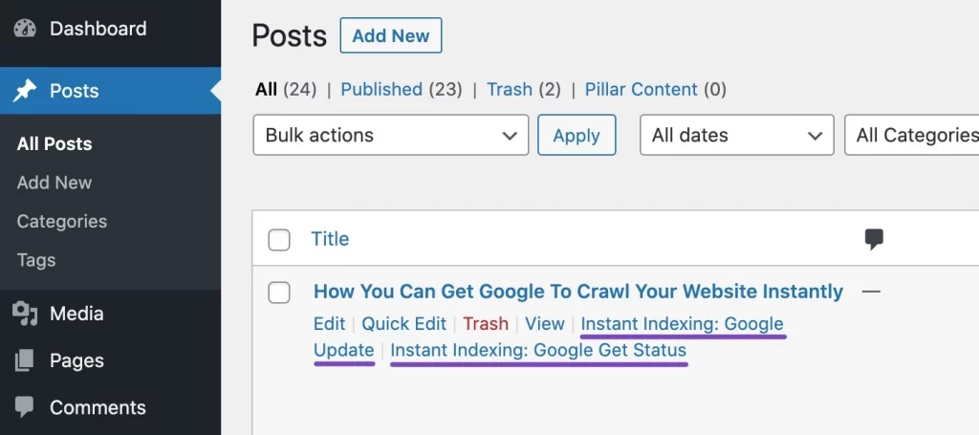Open the Bulk actions dropdown
The image size is (979, 435).
[390, 136]
